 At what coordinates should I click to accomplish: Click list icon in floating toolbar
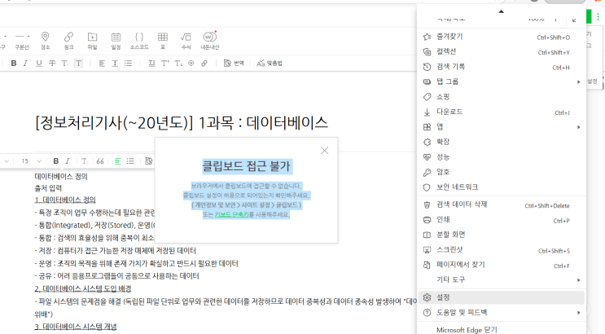(130, 161)
